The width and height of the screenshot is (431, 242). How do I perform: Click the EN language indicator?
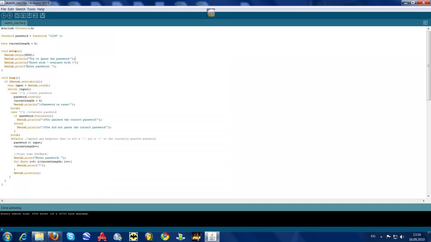373,237
